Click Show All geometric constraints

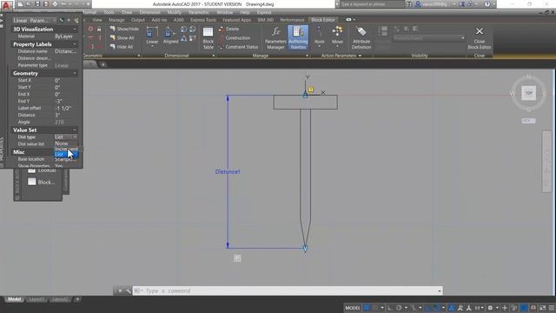(x=122, y=37)
